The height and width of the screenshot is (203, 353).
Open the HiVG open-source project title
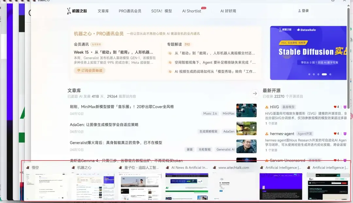275,107
